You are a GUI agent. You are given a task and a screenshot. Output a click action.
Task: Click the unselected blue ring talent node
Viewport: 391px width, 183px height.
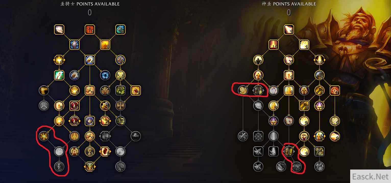coord(105,75)
